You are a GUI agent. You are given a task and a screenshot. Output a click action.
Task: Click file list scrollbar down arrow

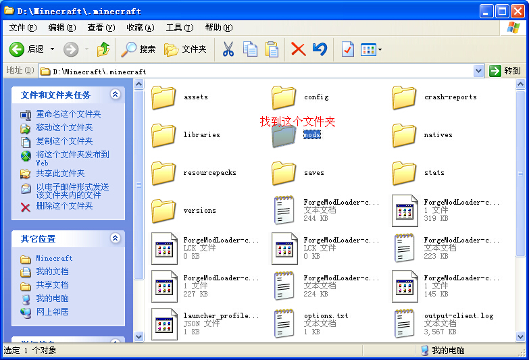tap(521, 337)
